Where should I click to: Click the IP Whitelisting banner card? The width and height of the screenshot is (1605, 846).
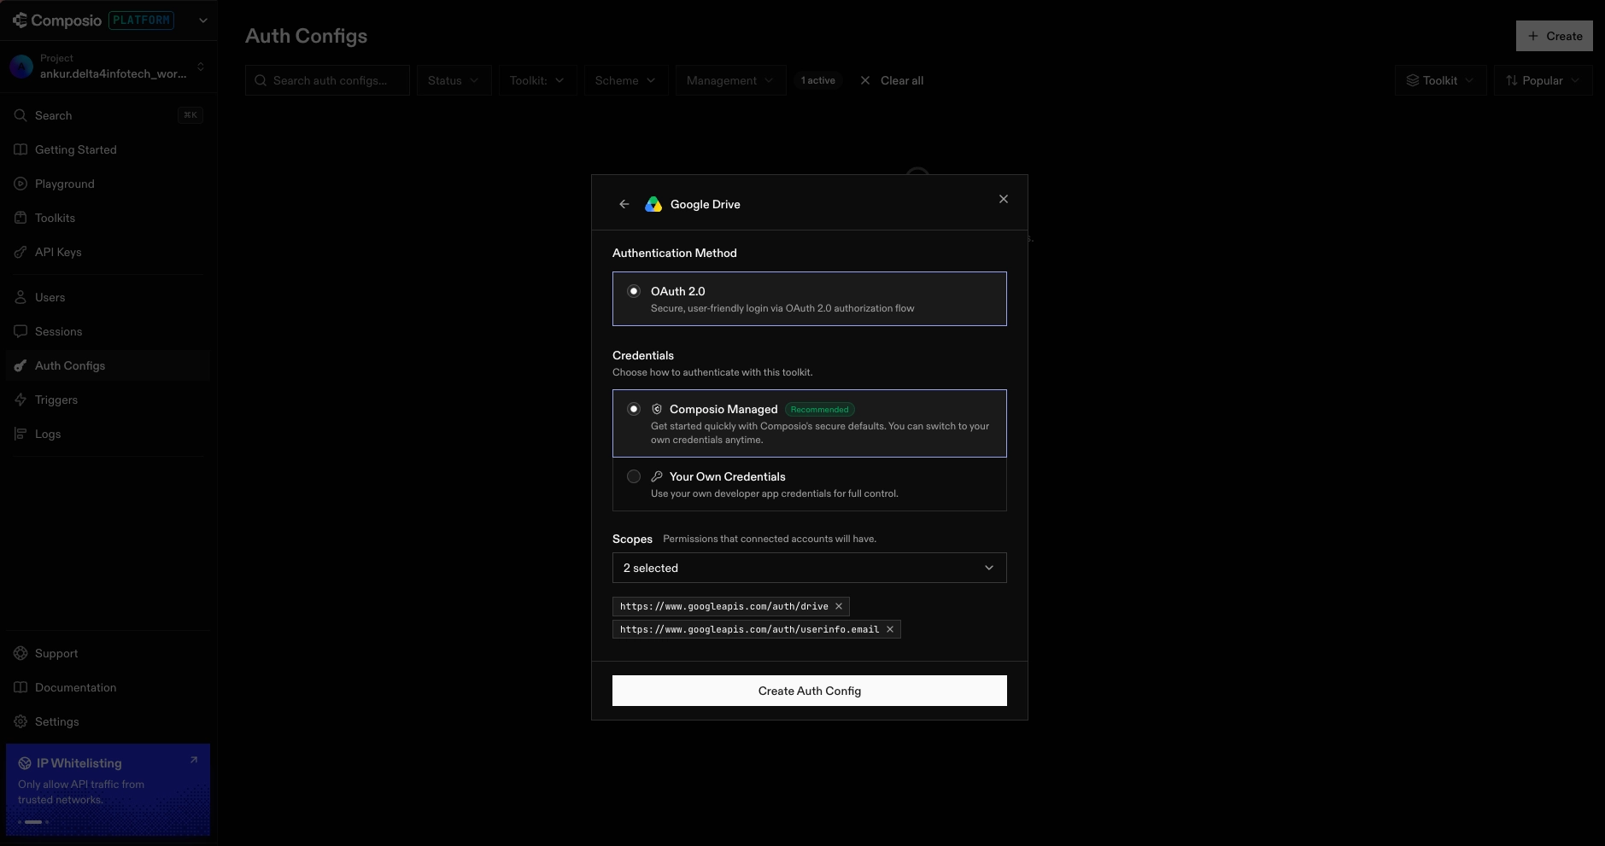click(108, 790)
